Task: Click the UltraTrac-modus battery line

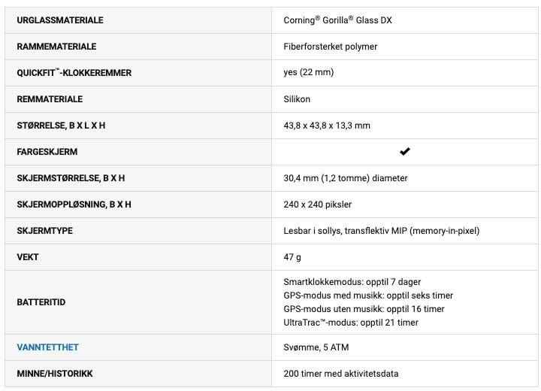Action: click(351, 323)
